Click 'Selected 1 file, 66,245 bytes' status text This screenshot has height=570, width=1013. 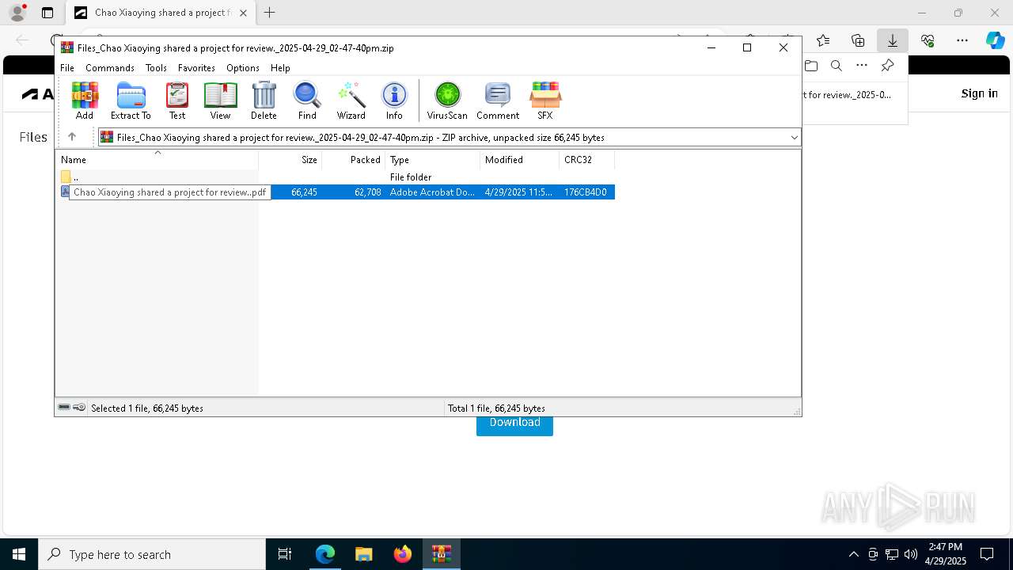click(147, 408)
